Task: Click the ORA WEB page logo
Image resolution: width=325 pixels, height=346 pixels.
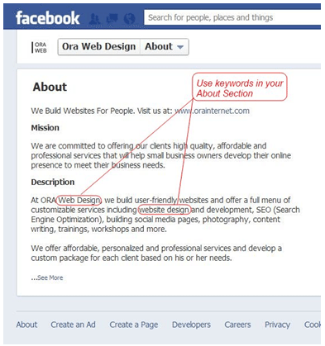Action: coord(39,47)
